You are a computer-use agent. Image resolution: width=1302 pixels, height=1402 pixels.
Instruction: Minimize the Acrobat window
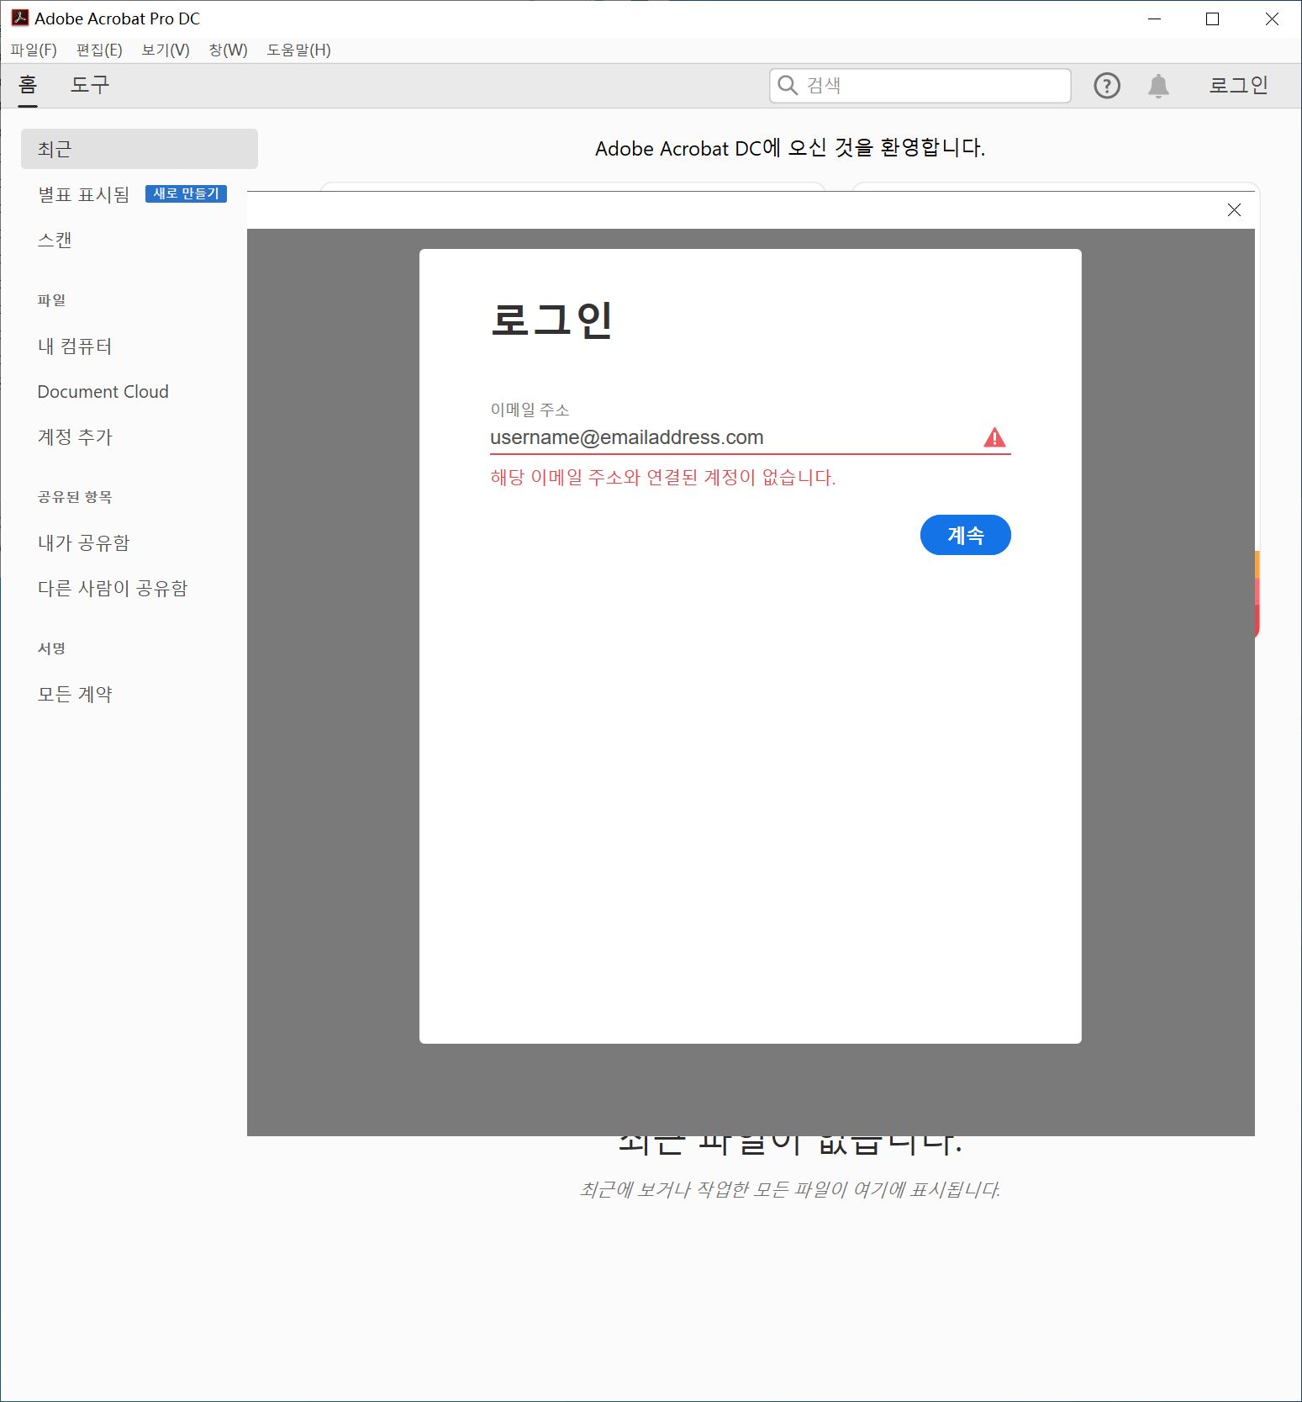[x=1154, y=19]
